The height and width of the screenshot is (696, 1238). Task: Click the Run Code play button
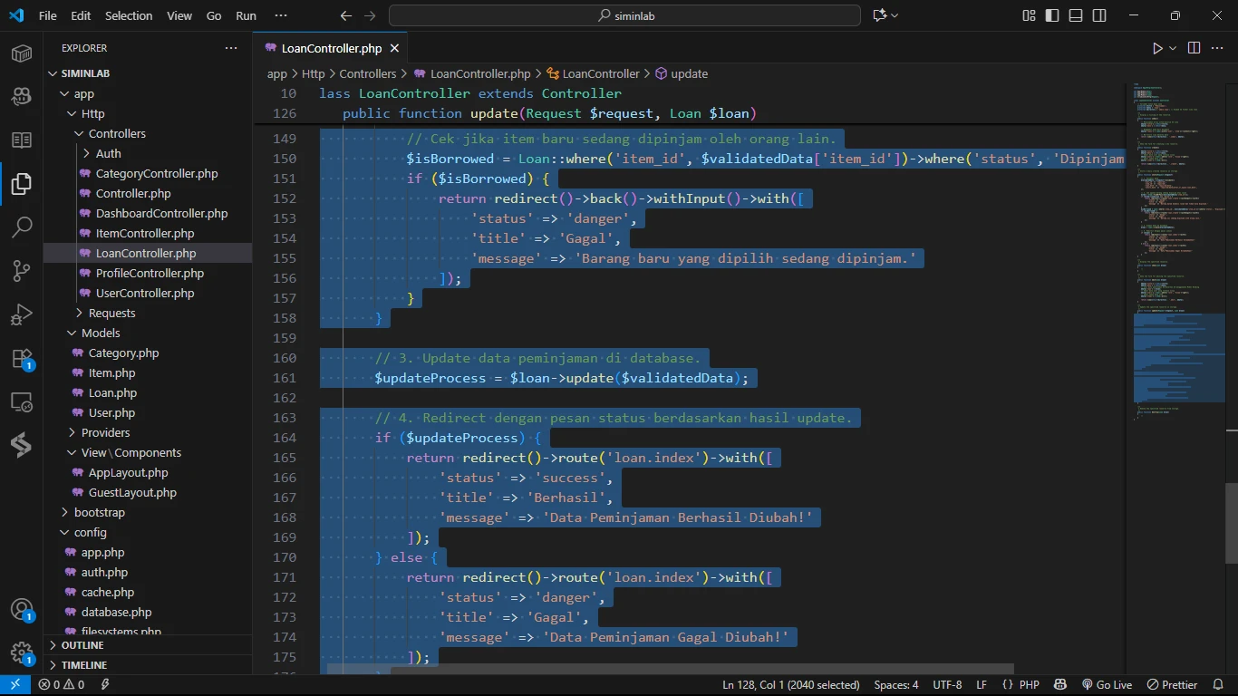pyautogui.click(x=1157, y=48)
